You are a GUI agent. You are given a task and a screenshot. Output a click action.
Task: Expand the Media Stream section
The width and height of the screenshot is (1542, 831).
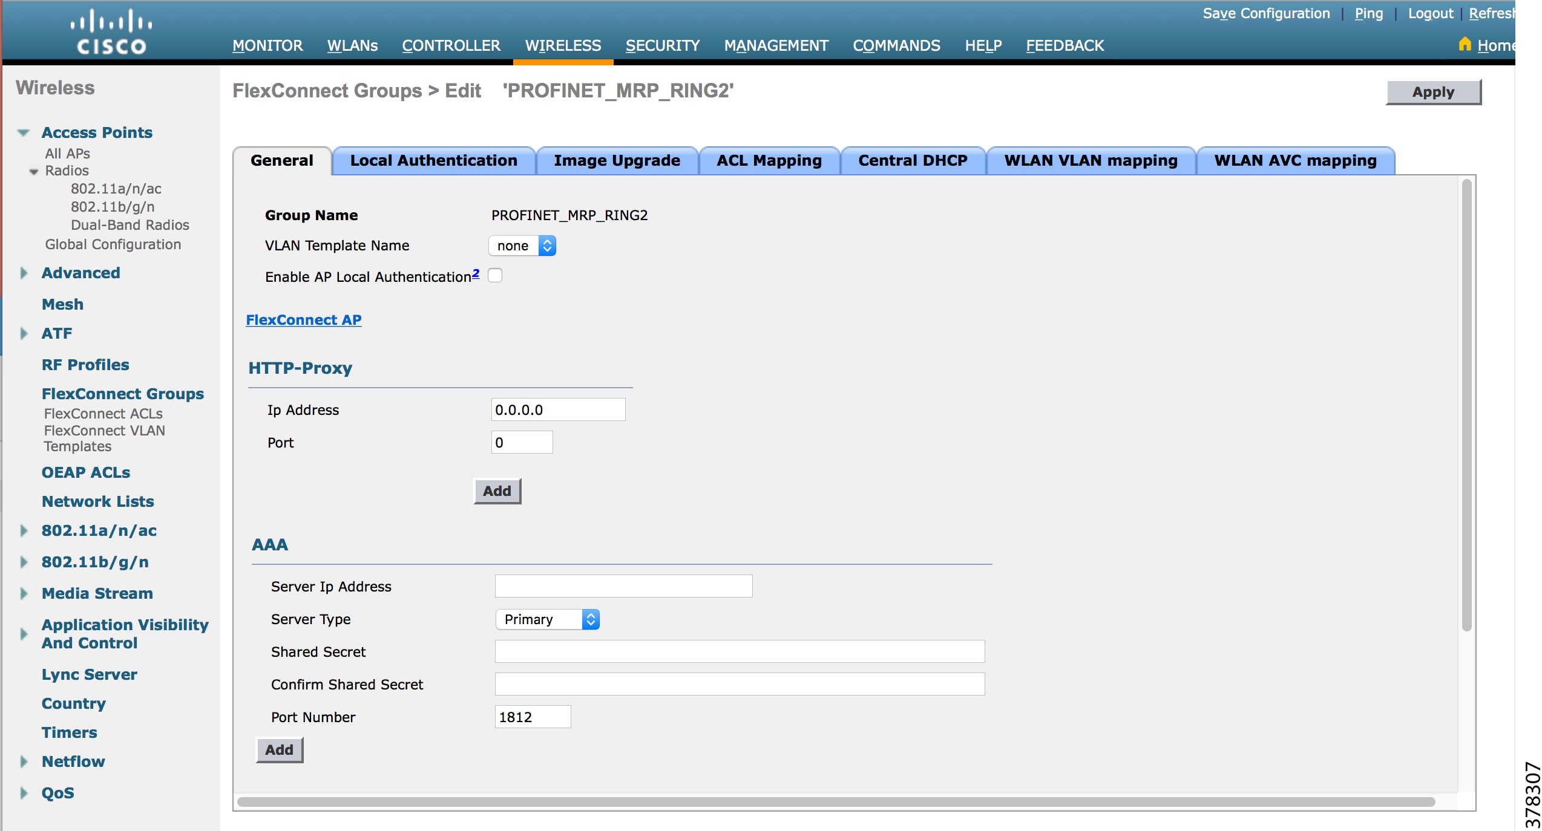pos(24,593)
